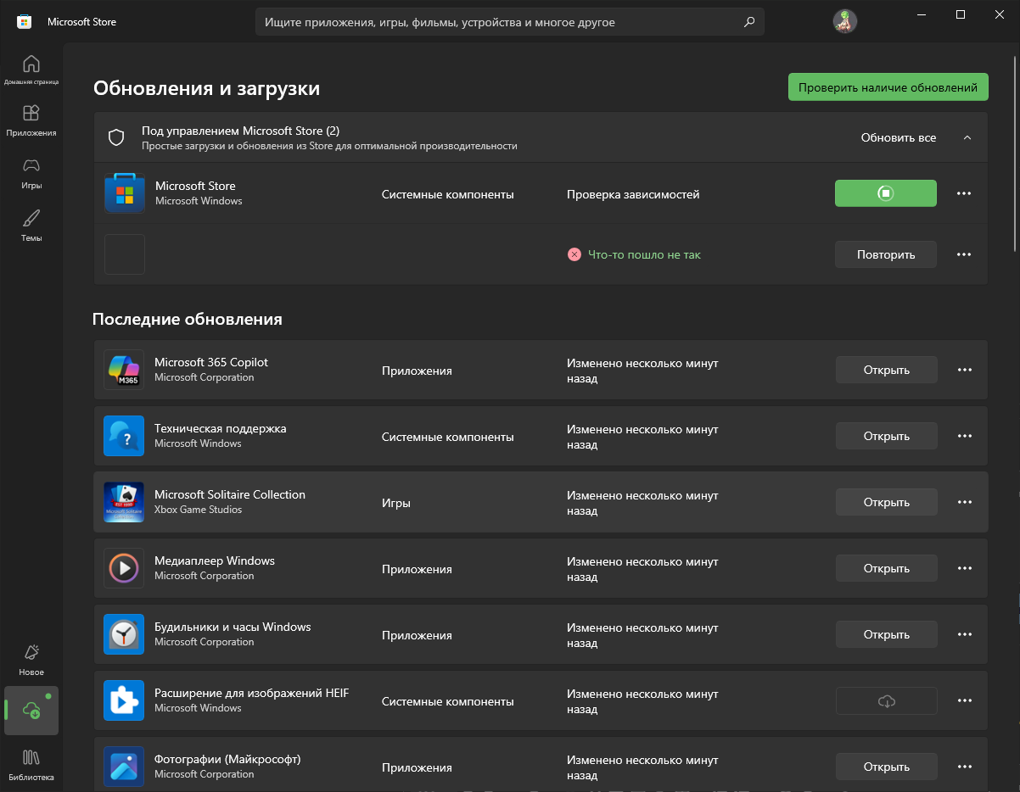The height and width of the screenshot is (792, 1020).
Task: Click Проверить наличие обновлений button
Action: [888, 87]
